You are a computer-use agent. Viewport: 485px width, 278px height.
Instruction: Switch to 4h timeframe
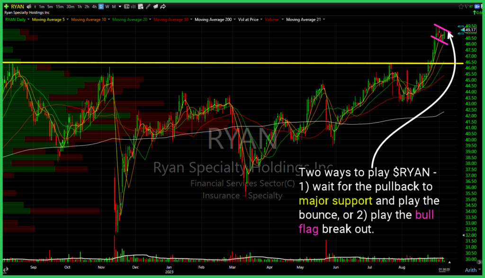point(94,7)
